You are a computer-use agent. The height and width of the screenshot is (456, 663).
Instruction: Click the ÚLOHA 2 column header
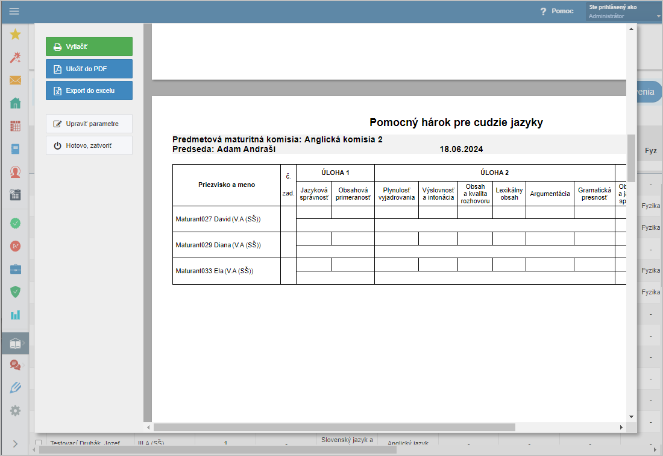coord(495,173)
